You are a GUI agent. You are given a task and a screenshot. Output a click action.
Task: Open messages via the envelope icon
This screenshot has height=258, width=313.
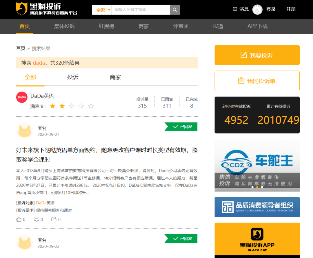click(235, 9)
